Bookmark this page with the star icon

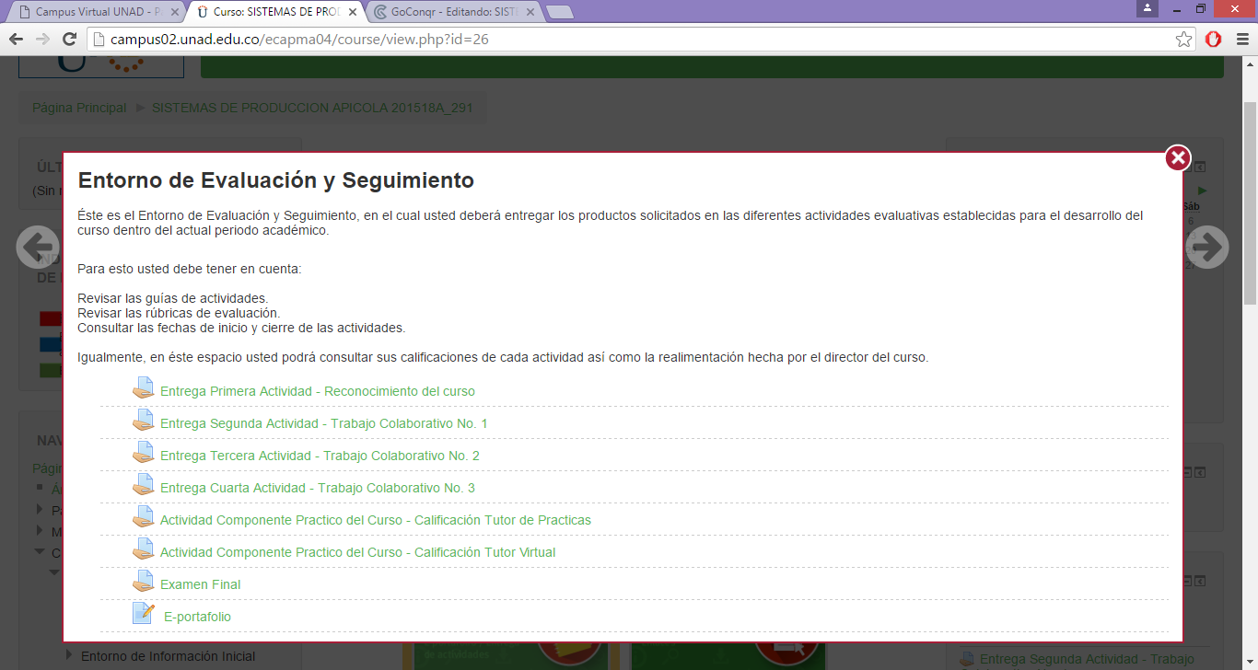tap(1184, 40)
